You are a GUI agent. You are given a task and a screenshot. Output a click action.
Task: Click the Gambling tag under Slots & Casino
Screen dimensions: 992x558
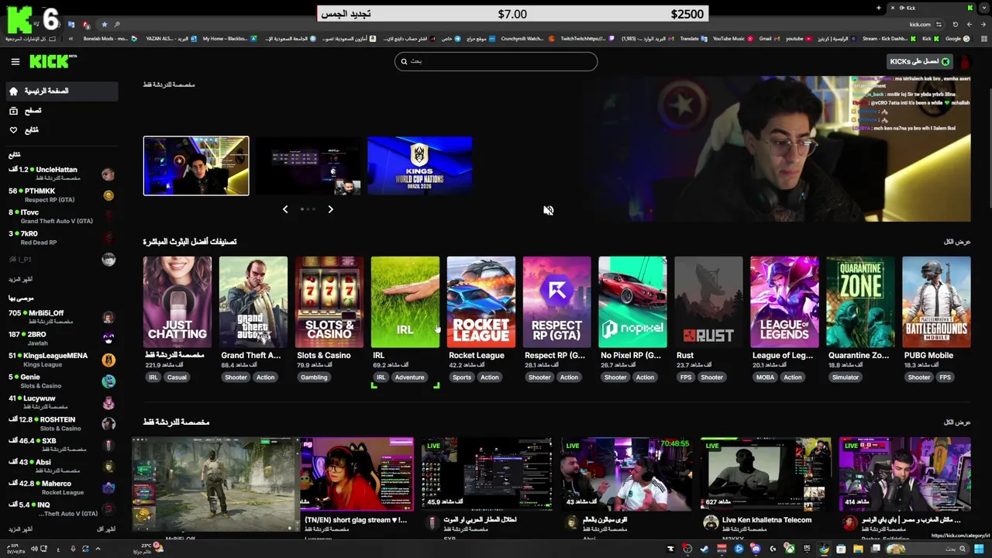pyautogui.click(x=314, y=377)
